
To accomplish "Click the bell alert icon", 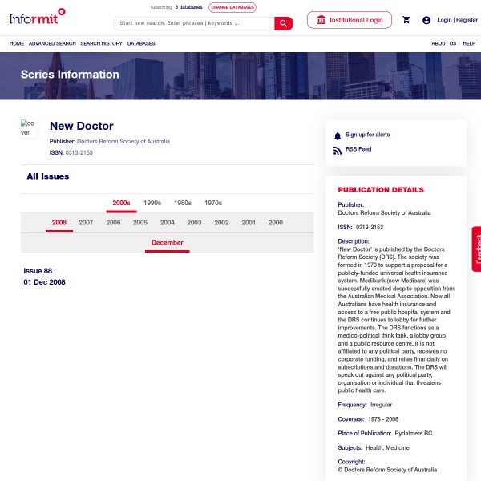I will click(338, 135).
